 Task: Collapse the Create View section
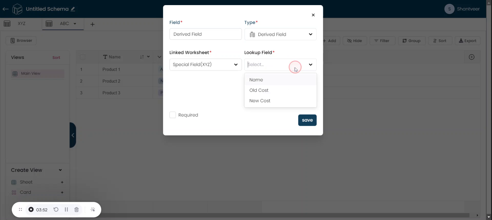point(60,170)
